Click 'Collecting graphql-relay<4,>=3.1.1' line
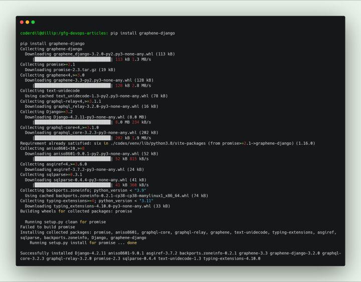 [61, 101]
